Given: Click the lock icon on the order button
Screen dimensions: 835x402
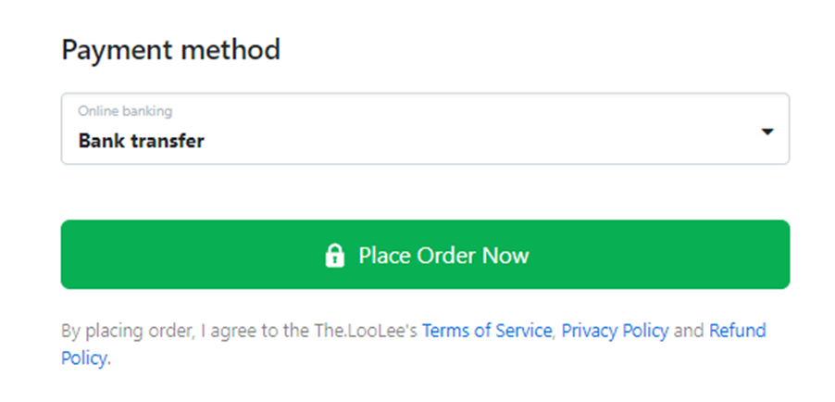Looking at the screenshot, I should pyautogui.click(x=334, y=256).
